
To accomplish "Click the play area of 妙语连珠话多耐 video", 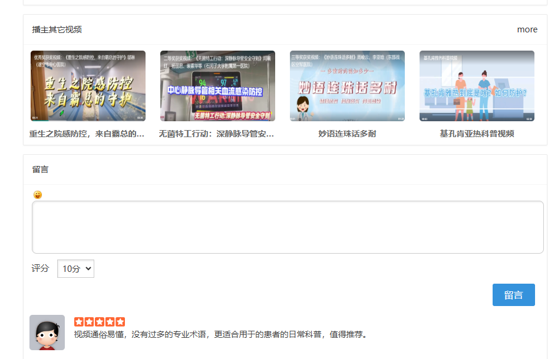I will 346,85.
